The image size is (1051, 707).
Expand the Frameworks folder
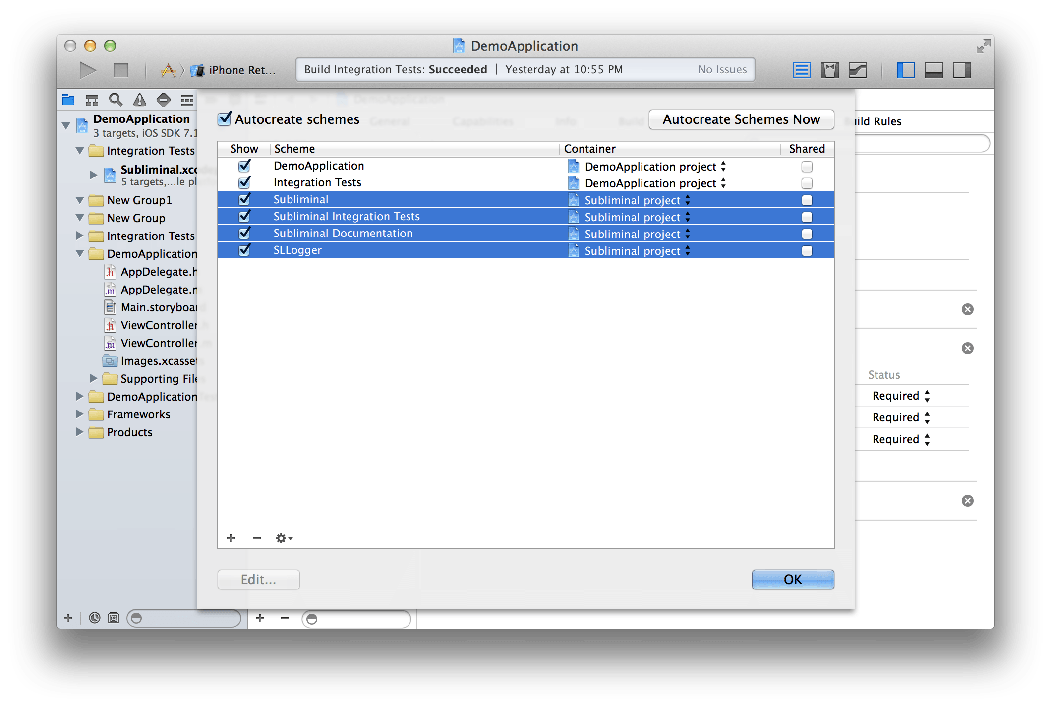click(80, 414)
